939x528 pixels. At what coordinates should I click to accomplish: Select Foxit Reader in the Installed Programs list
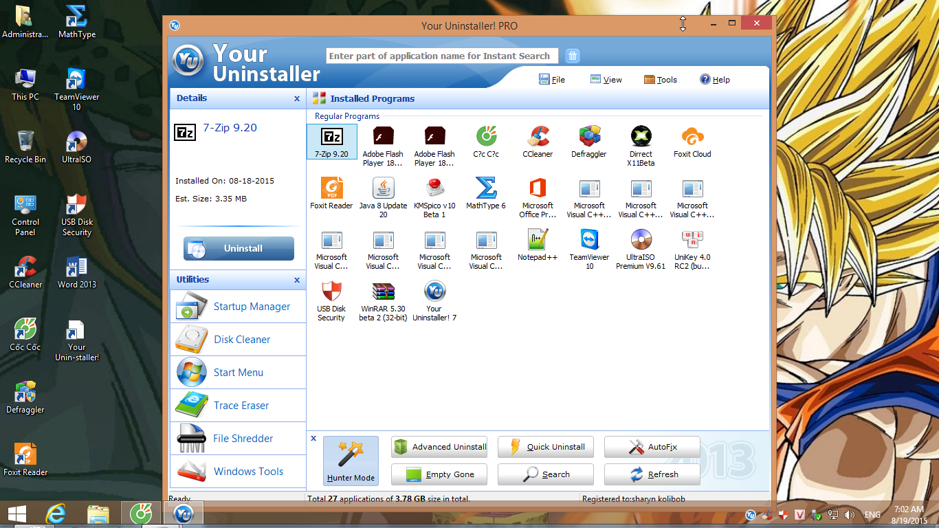331,193
